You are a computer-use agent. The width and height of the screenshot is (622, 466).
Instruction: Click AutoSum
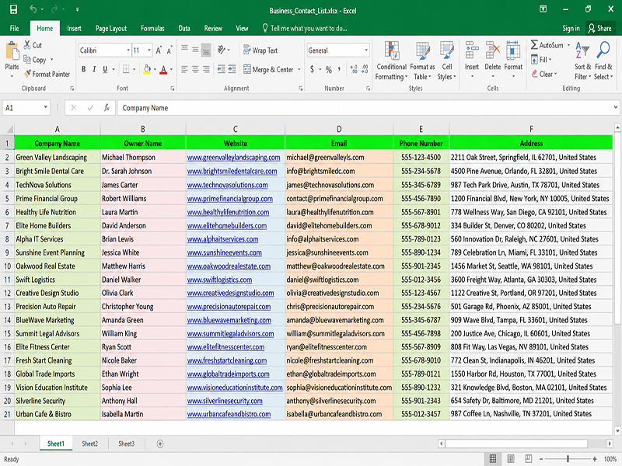[x=547, y=45]
